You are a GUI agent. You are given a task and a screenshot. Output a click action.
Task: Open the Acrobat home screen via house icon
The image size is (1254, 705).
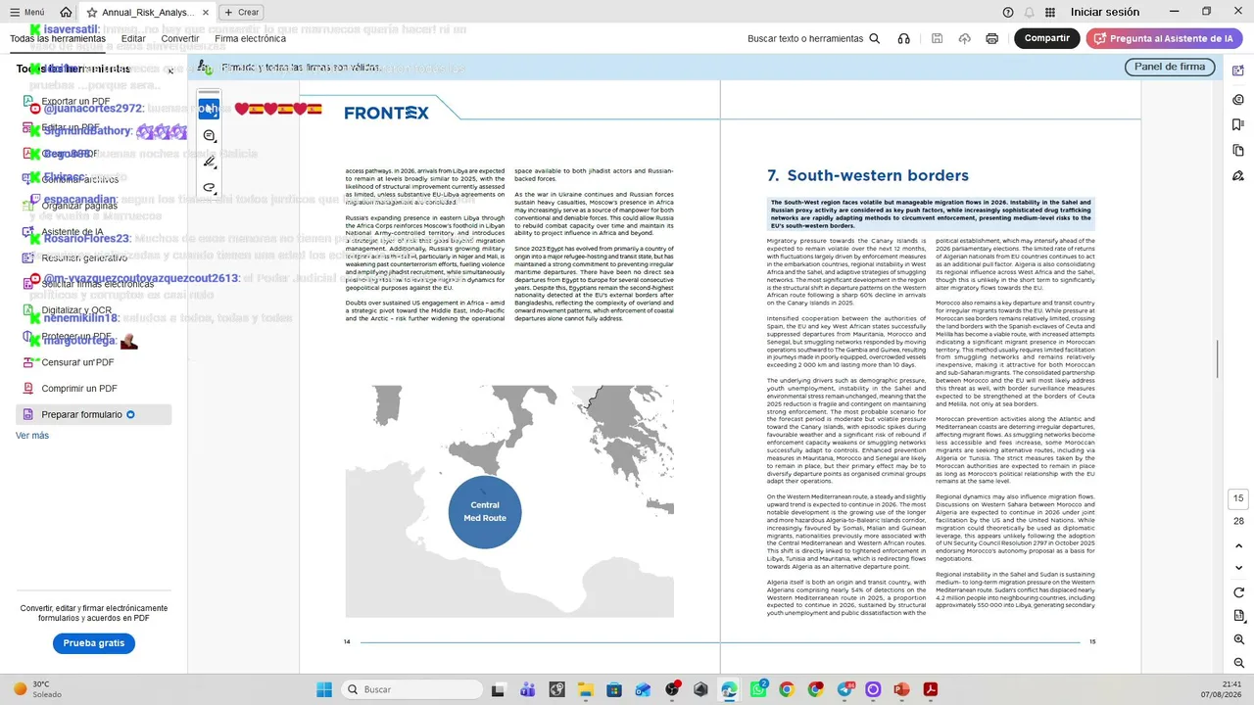[66, 12]
